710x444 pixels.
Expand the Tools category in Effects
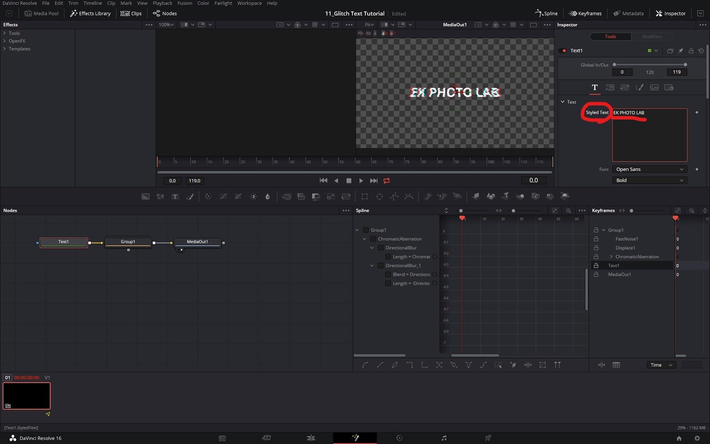tap(4, 33)
